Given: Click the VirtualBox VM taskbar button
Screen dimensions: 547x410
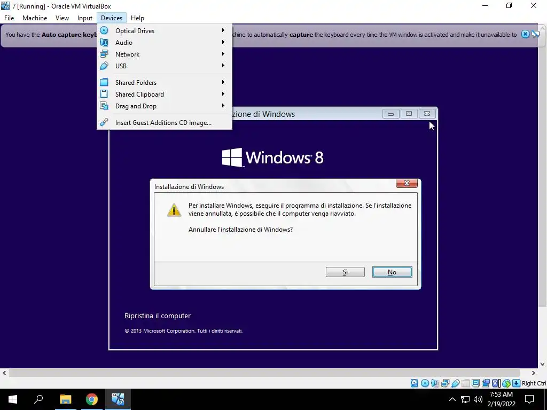Looking at the screenshot, I should (118, 399).
